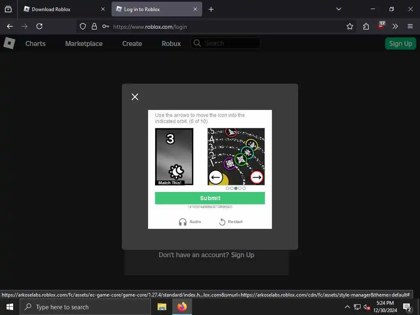
Task: Close the Download Roblox tab
Action: [103, 9]
